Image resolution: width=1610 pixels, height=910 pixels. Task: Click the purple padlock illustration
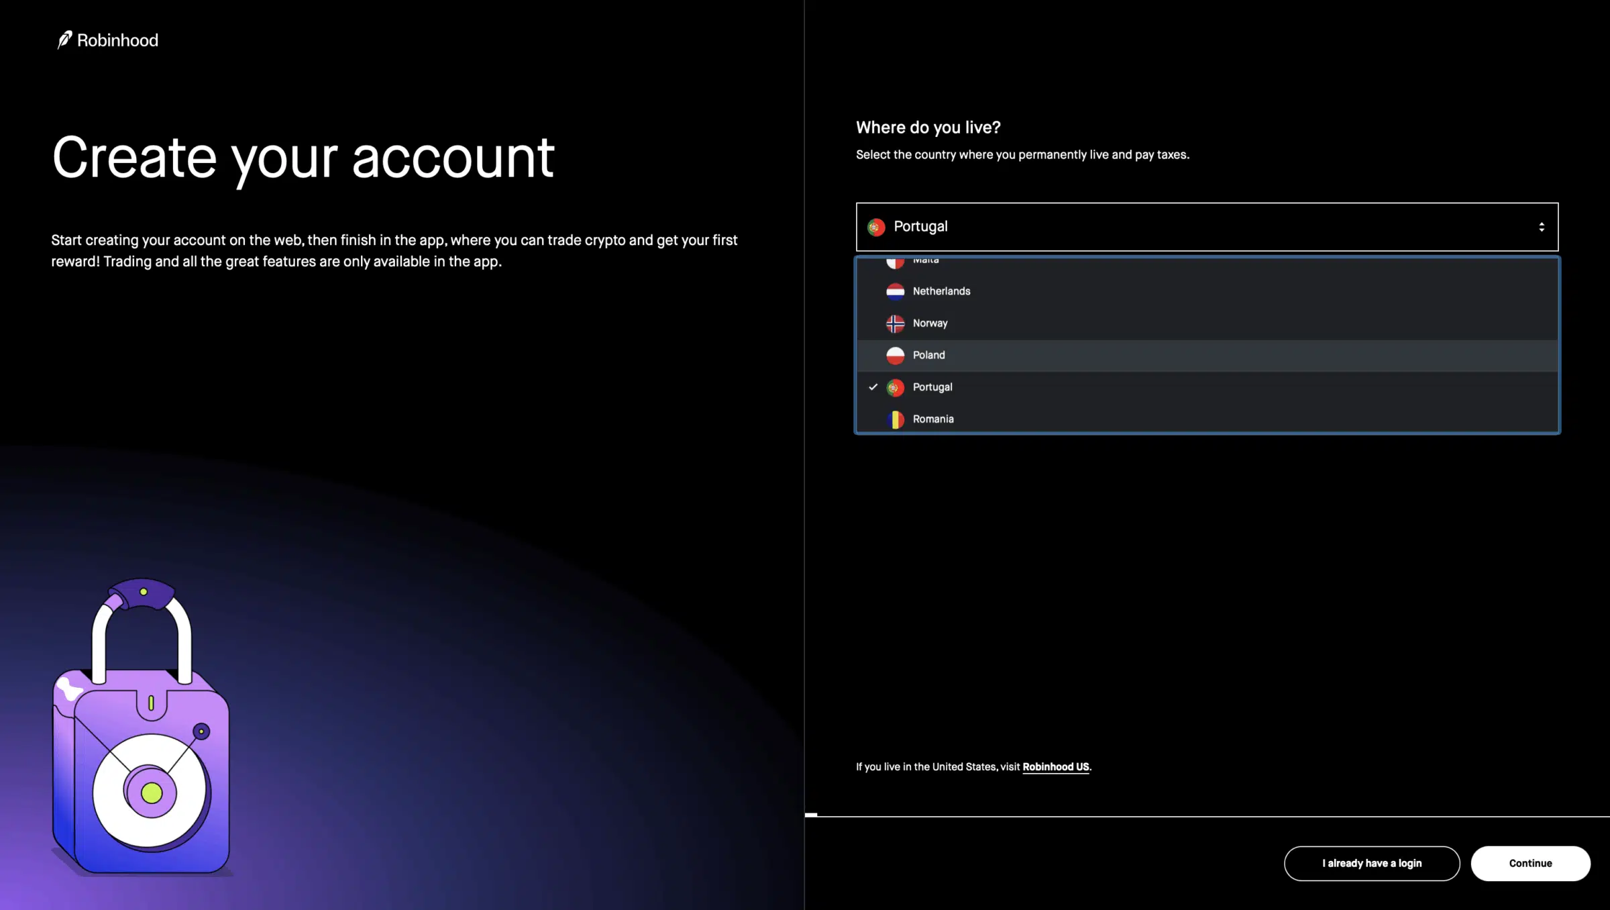[142, 727]
